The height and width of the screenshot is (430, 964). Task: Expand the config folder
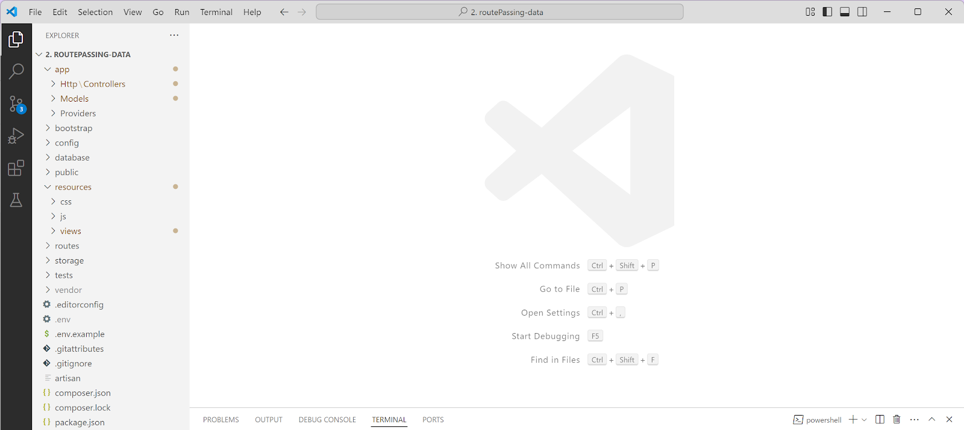coord(111,143)
